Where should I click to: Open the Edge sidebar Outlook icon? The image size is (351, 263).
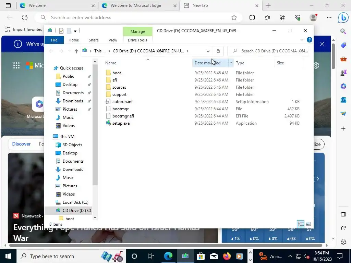coord(343,100)
